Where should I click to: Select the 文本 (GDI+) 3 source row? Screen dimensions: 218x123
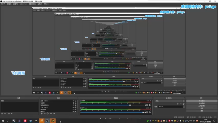point(58,101)
